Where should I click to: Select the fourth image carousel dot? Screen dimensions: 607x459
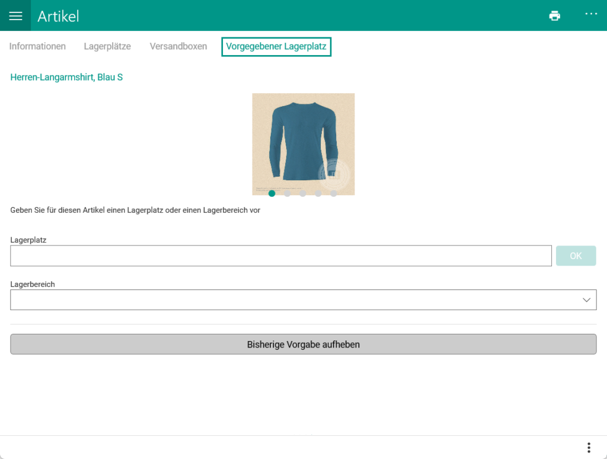coord(318,193)
